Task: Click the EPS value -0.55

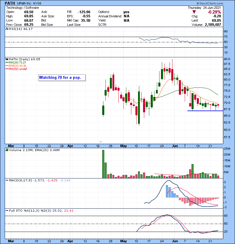Action: click(x=86, y=16)
